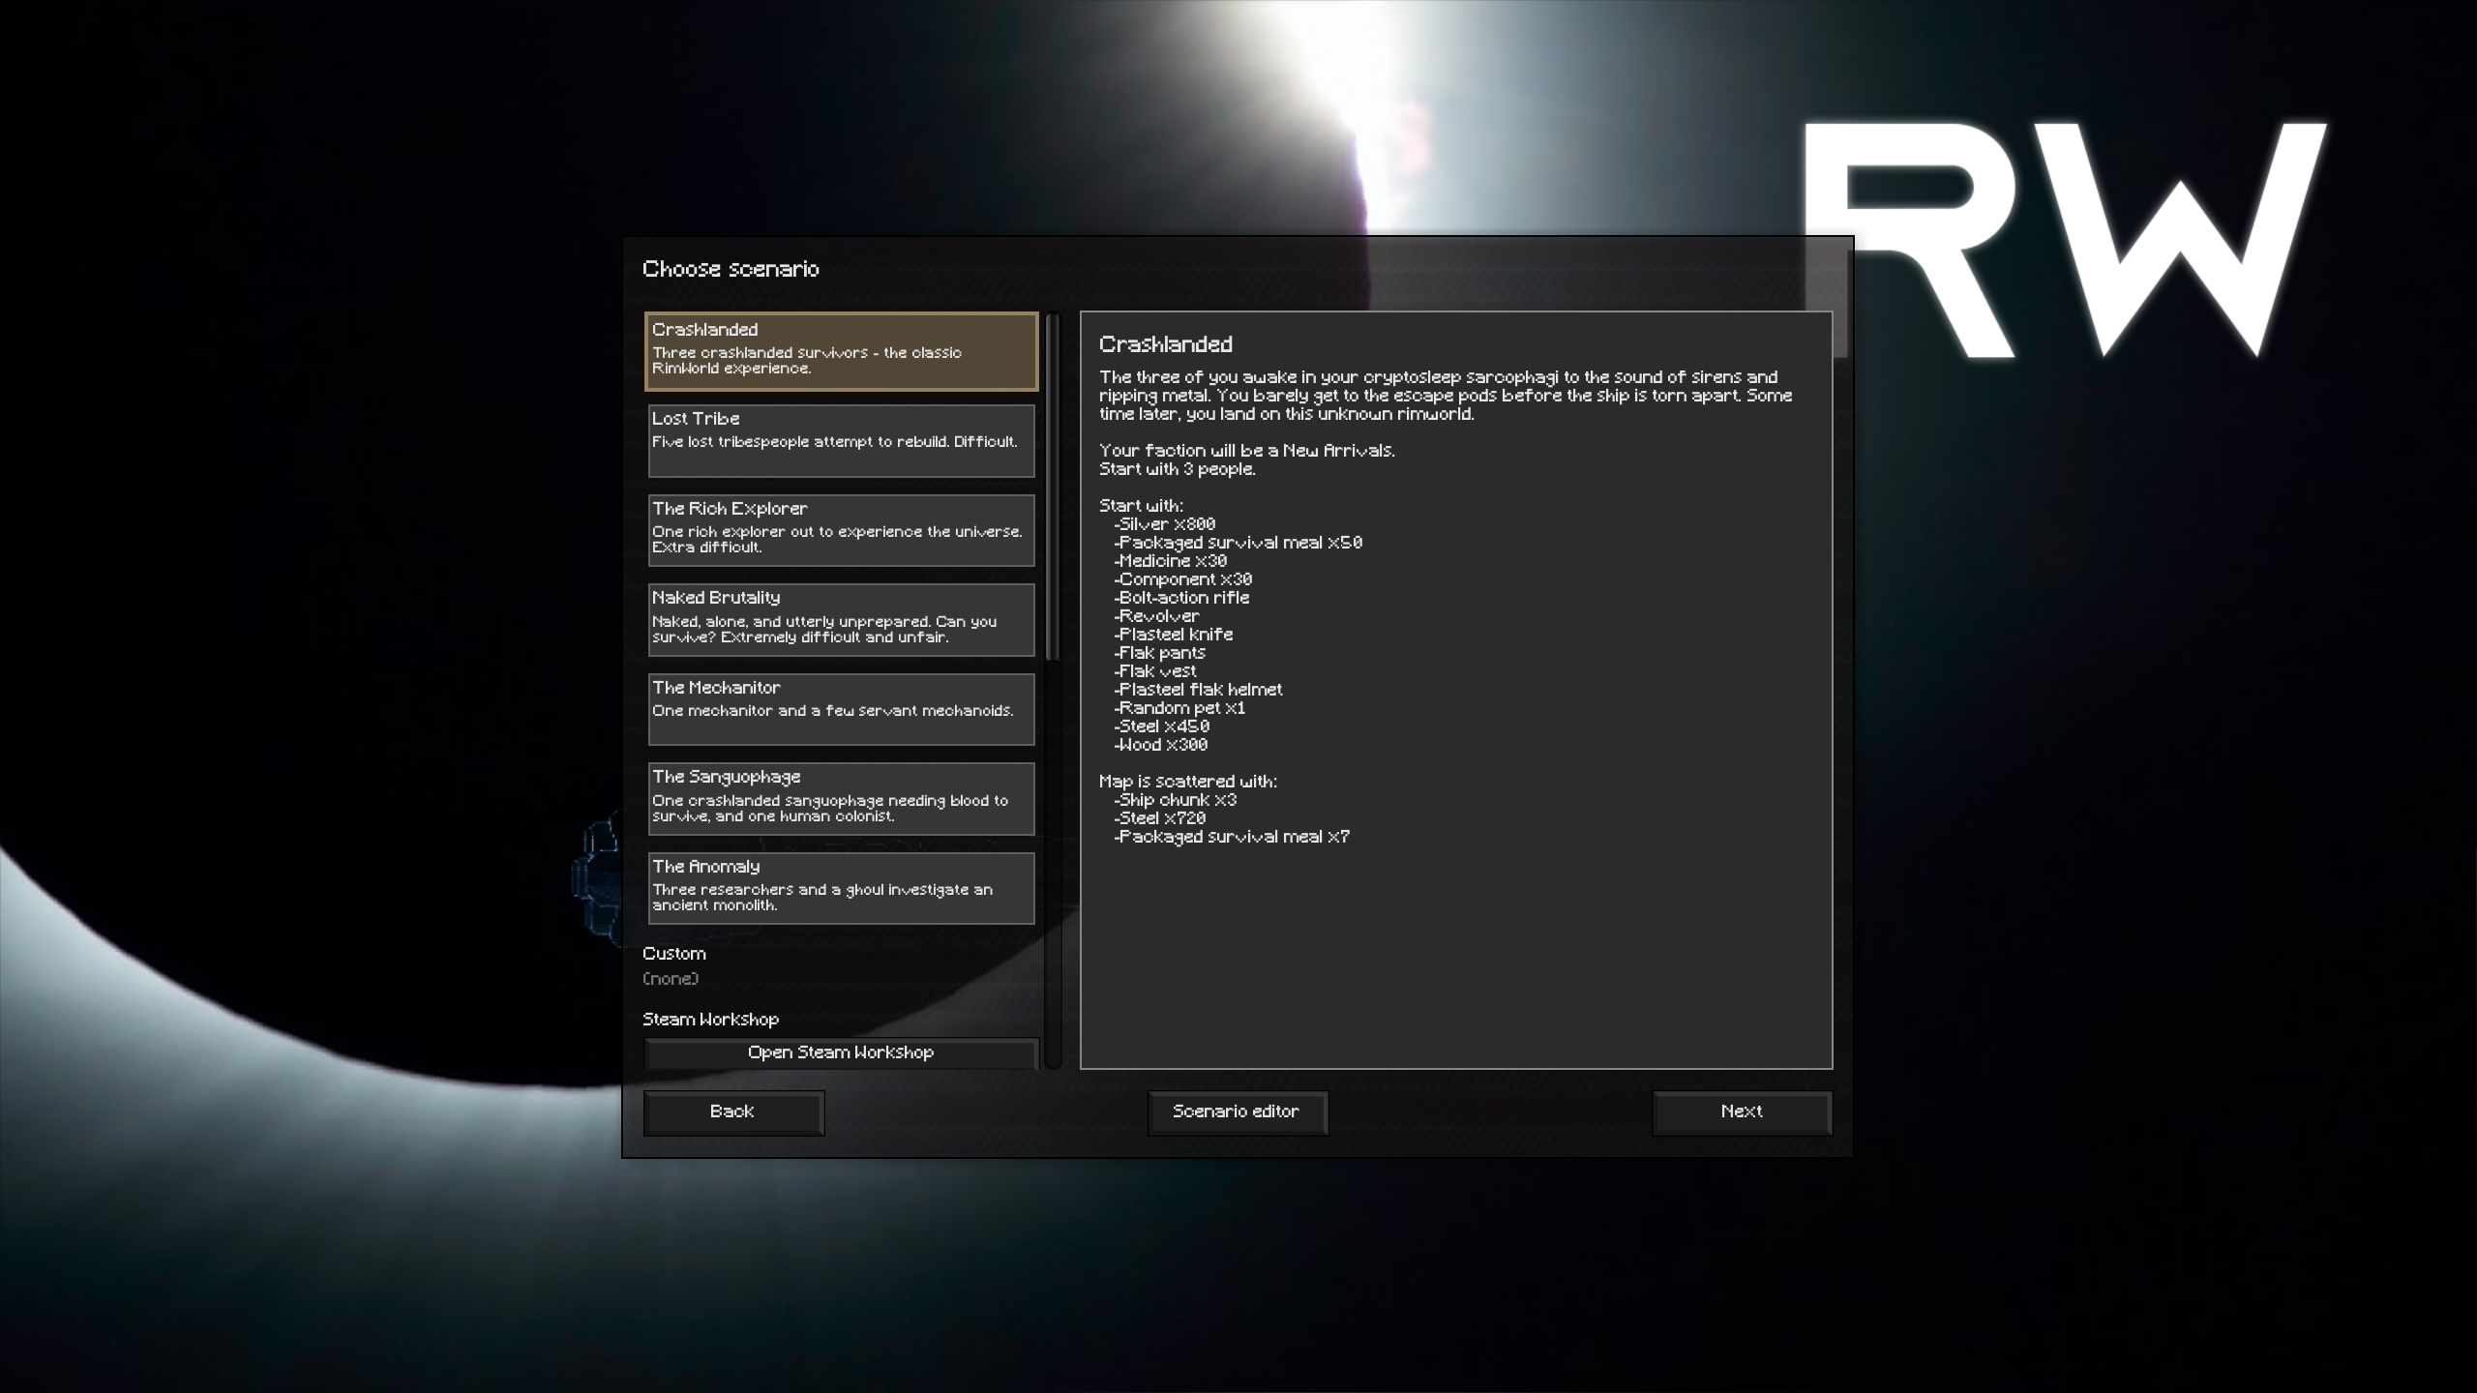Pick The Anomaly scenario
This screenshot has width=2477, height=1393.
coord(841,888)
